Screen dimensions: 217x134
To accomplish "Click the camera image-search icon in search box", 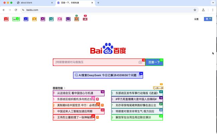I will tap(140, 62).
